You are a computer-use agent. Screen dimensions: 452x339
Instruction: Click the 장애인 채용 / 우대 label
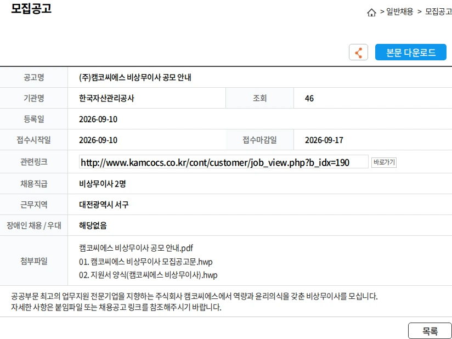point(33,225)
